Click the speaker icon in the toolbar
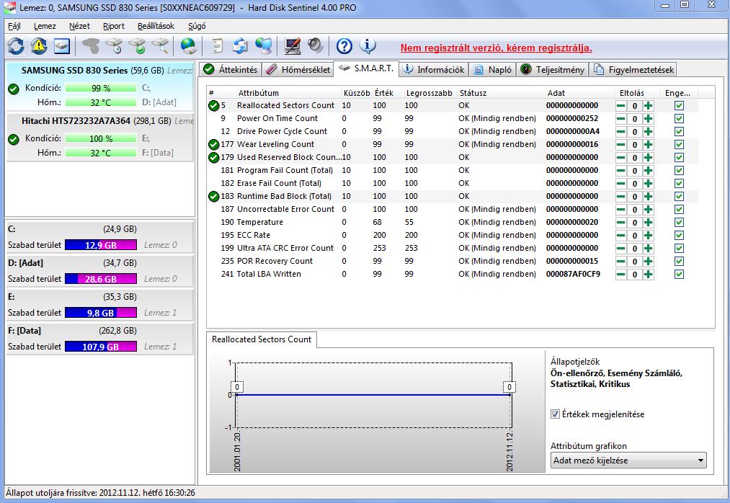Screen dimensions: 730x503 pos(316,46)
